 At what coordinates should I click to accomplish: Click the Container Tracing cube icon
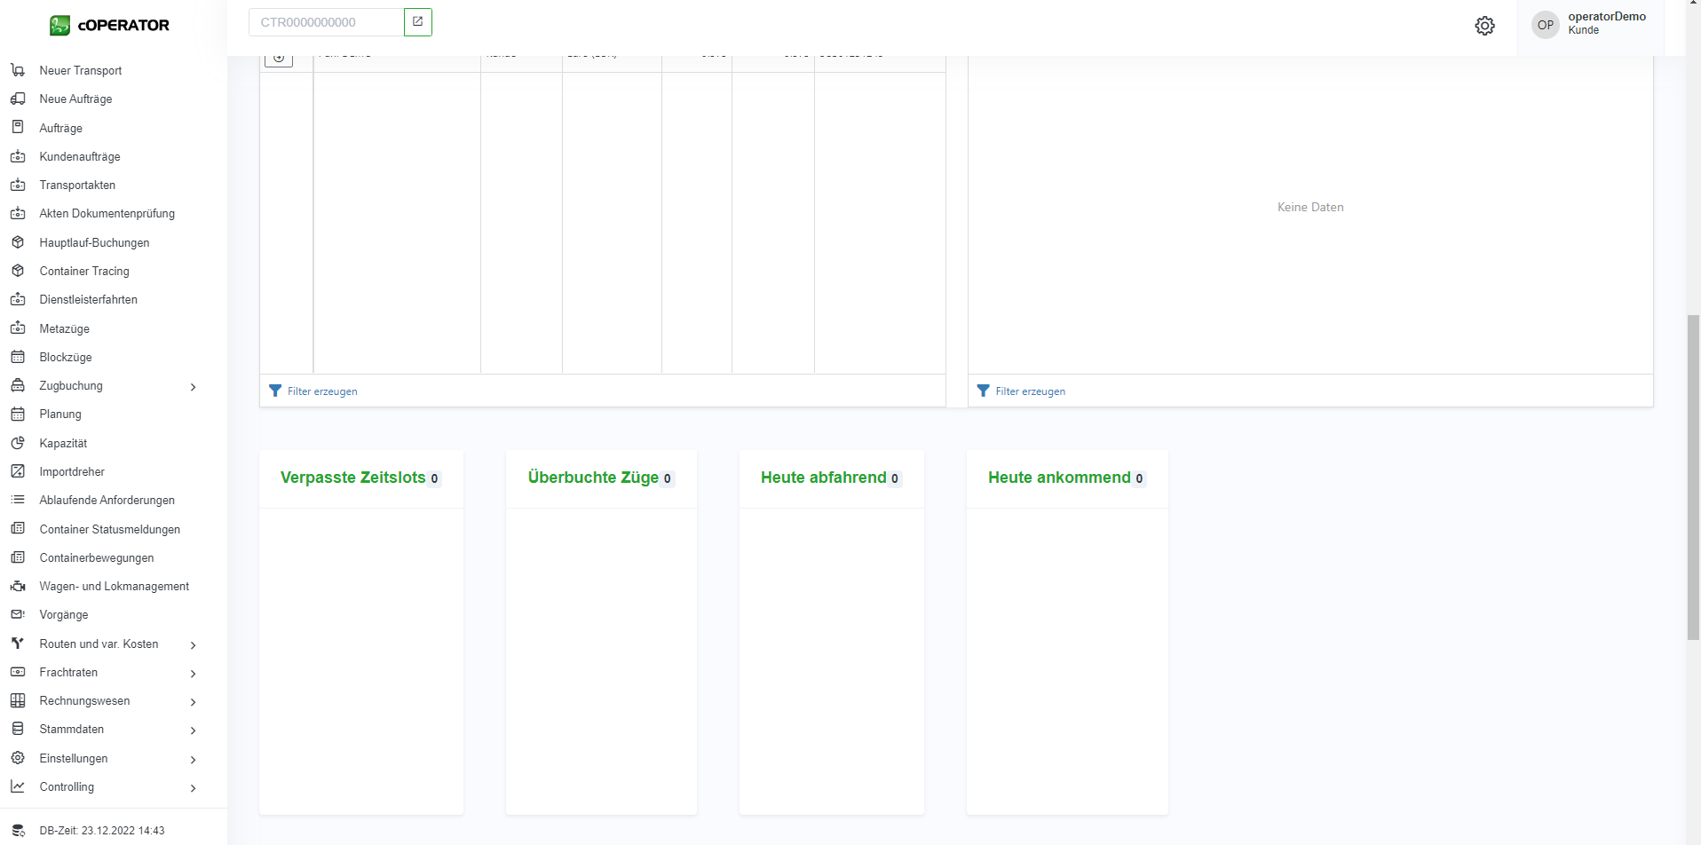[18, 271]
